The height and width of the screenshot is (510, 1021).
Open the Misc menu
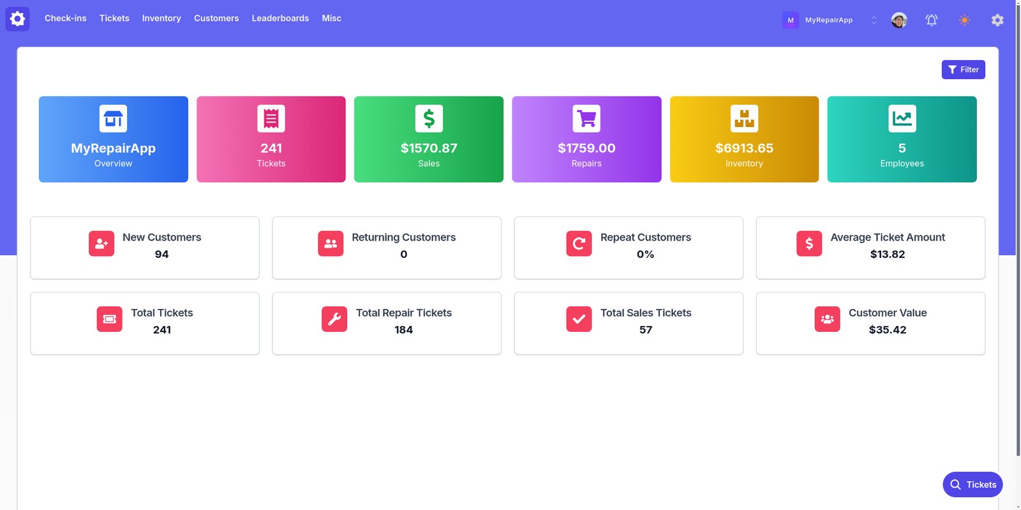click(331, 19)
